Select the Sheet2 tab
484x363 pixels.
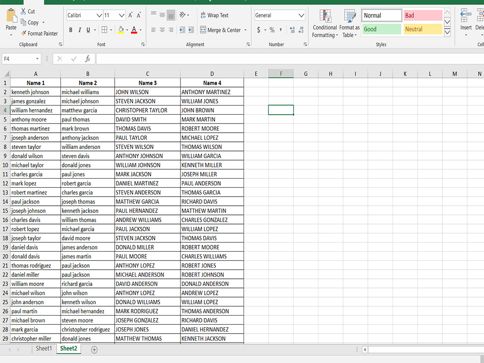pos(69,348)
